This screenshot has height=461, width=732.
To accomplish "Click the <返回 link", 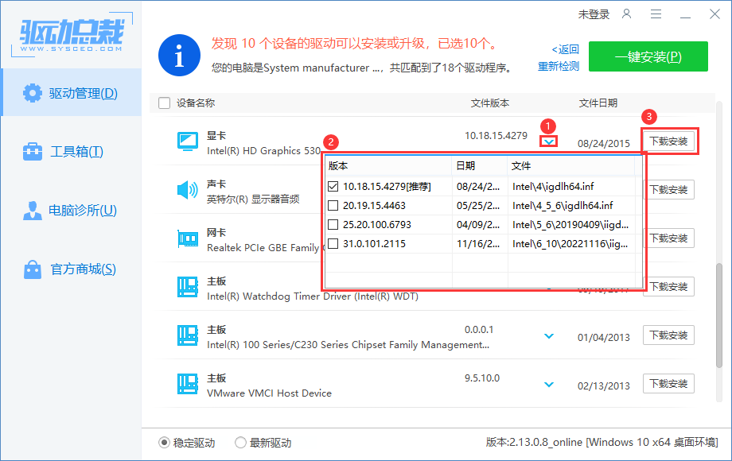I will pyautogui.click(x=566, y=49).
